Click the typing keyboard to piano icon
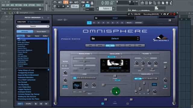This screenshot has height=108, width=193. (x=83, y=2)
